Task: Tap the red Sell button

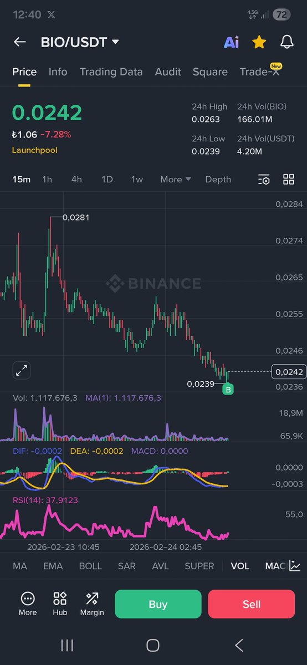Action: (252, 604)
